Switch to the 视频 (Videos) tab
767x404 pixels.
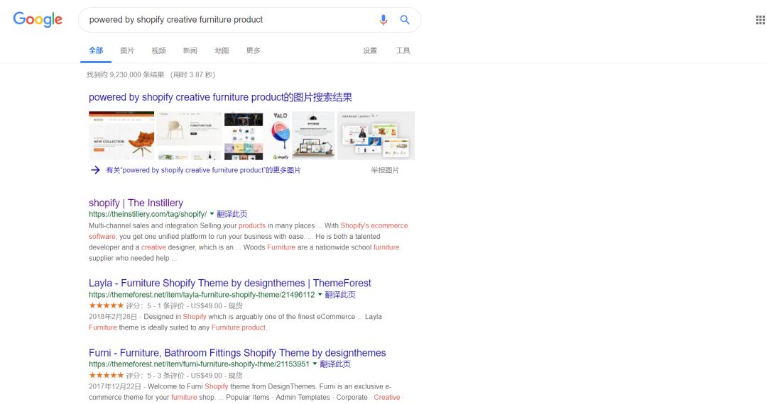point(158,51)
